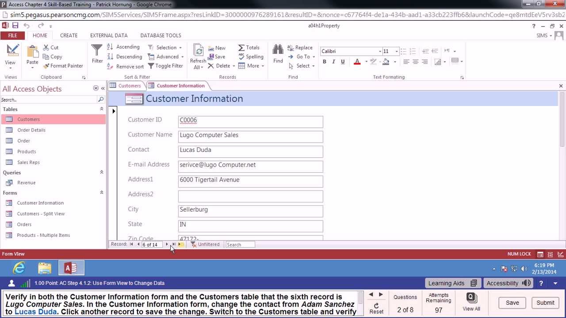Open the FILE tab

pyautogui.click(x=12, y=35)
